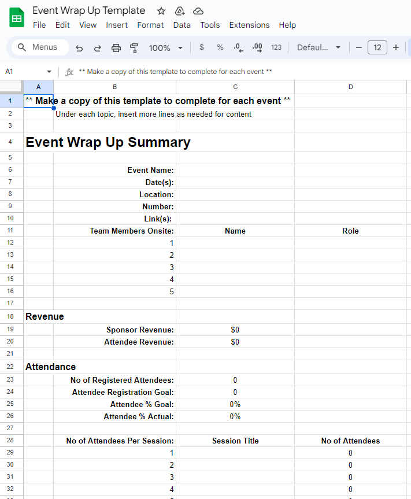Apply percent format icon
411x499 pixels.
pyautogui.click(x=220, y=47)
